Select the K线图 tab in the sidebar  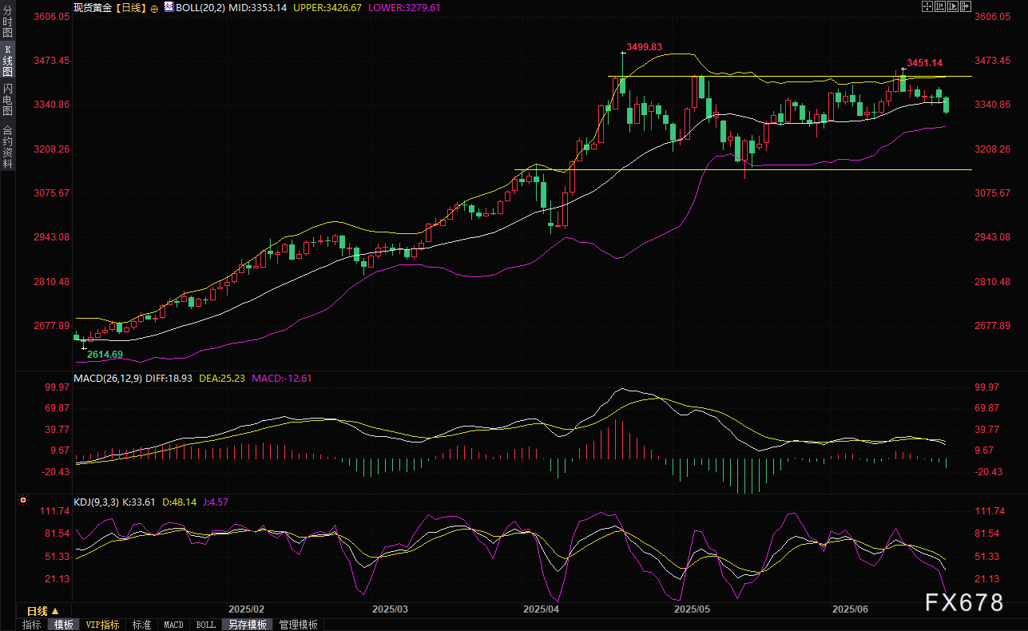pyautogui.click(x=7, y=61)
